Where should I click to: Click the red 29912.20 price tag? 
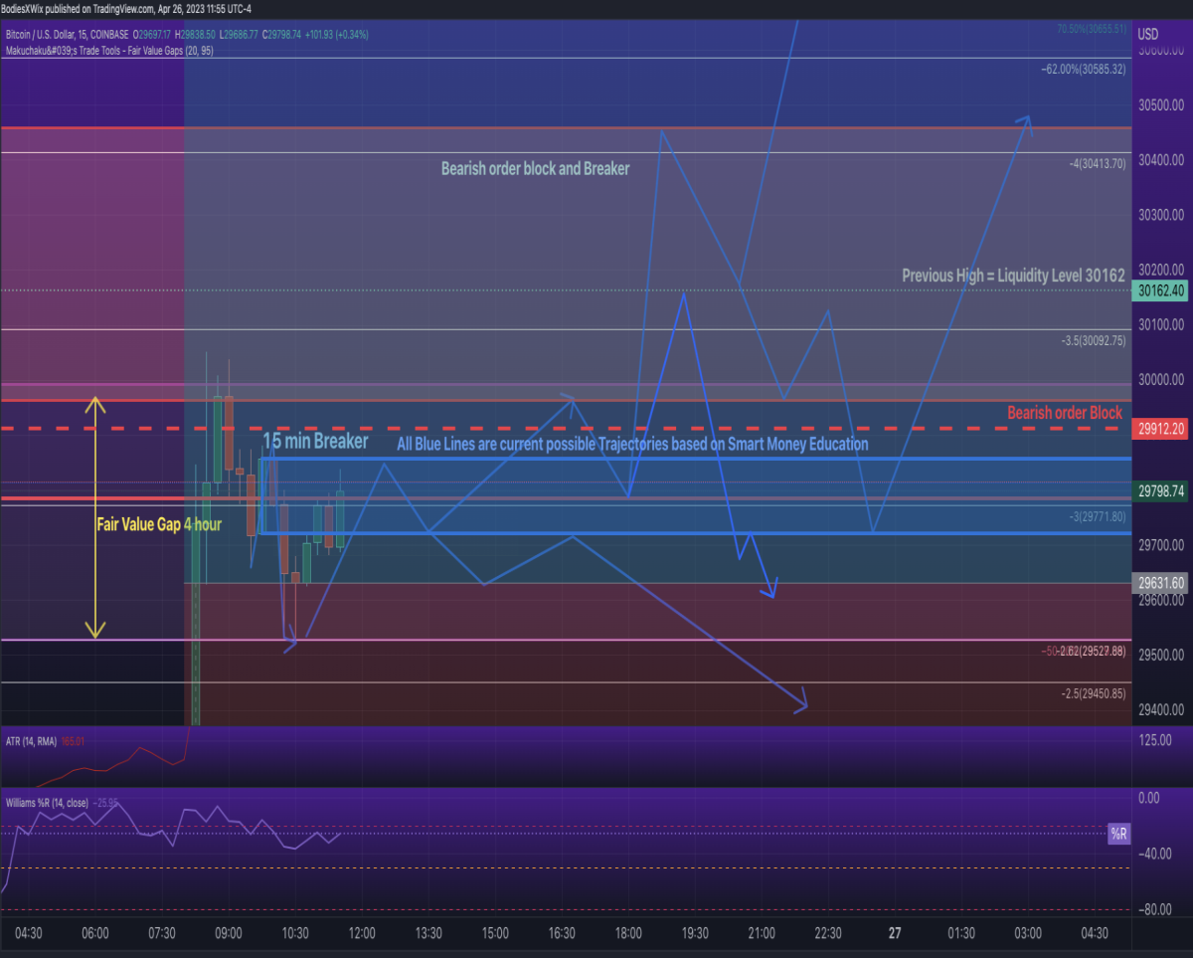(1161, 430)
